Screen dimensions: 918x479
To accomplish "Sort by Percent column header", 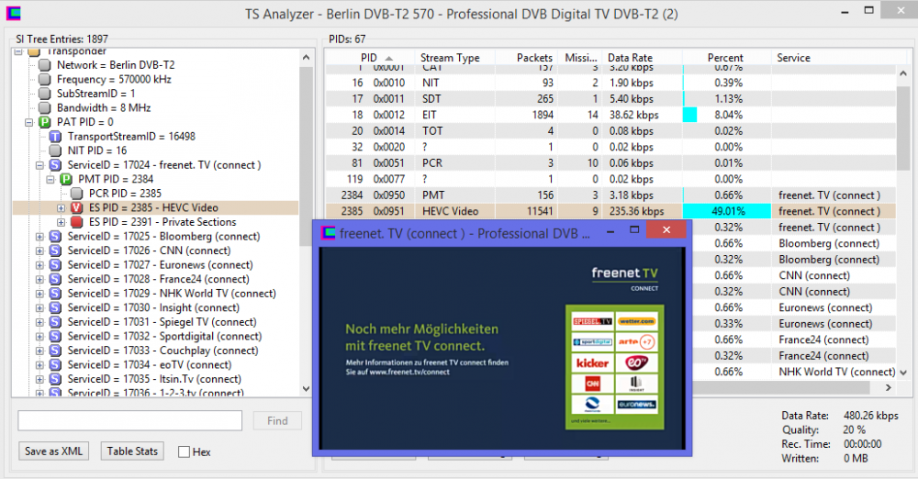I will (726, 58).
